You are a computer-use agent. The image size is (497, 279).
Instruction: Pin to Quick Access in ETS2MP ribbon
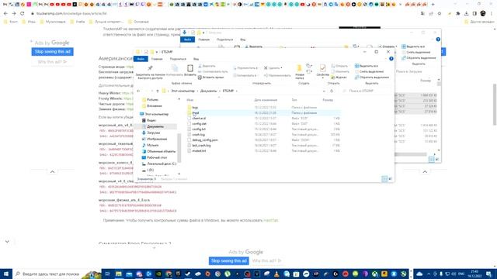150,71
